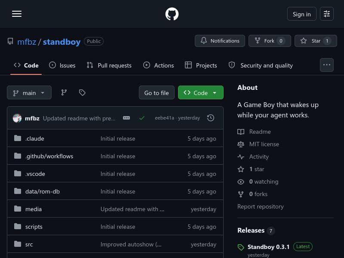The width and height of the screenshot is (344, 258).
Task: Open the green Code dropdown
Action: pos(201,92)
